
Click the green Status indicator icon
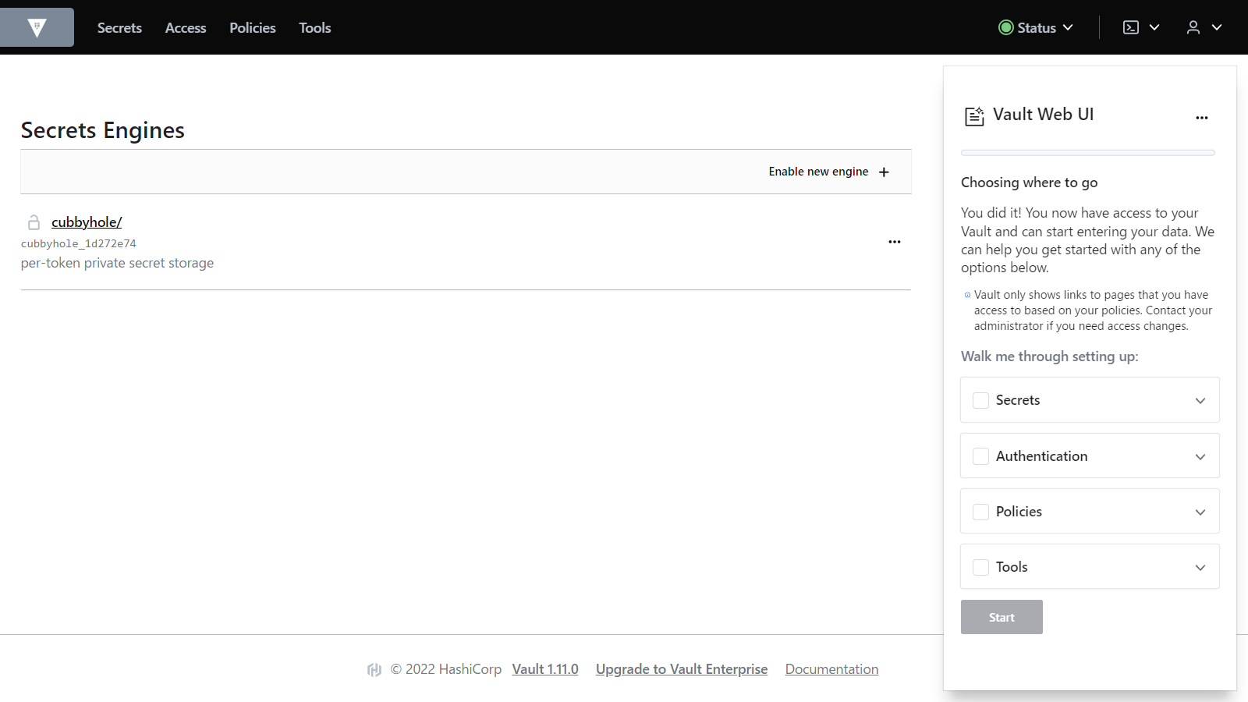click(1006, 27)
